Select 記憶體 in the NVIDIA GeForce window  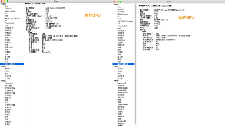click(120, 52)
